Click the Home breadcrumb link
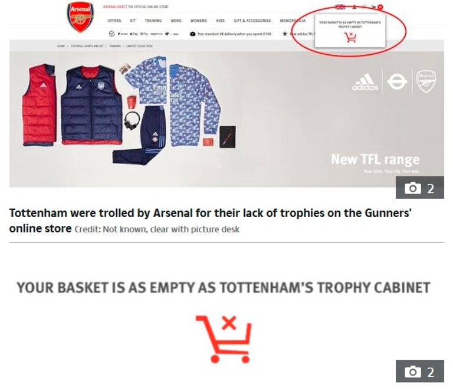Viewport: 453px width, 391px height. click(x=61, y=46)
